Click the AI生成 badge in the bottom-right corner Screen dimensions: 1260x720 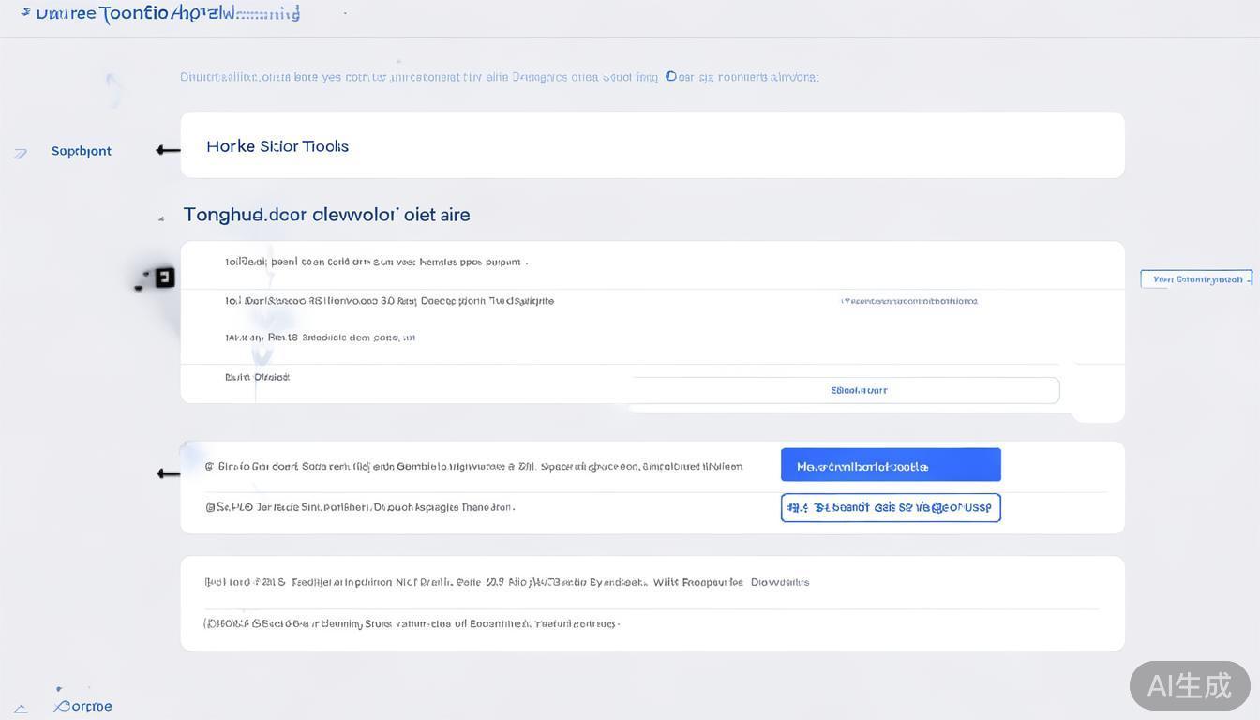pyautogui.click(x=1189, y=685)
